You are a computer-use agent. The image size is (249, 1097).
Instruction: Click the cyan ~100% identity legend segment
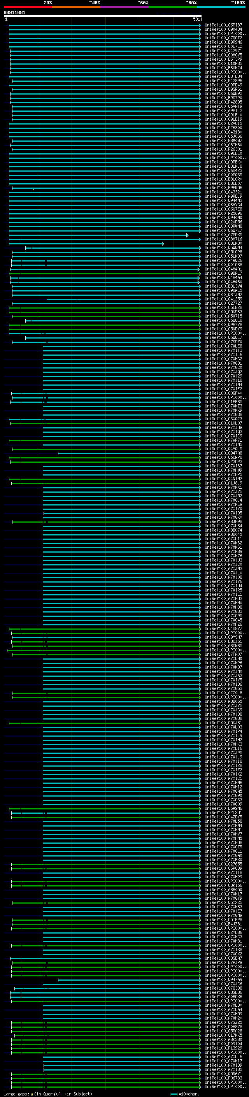pos(221,7)
